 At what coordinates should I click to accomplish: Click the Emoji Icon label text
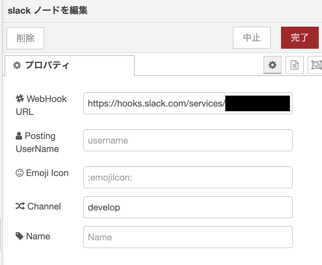[x=47, y=173]
